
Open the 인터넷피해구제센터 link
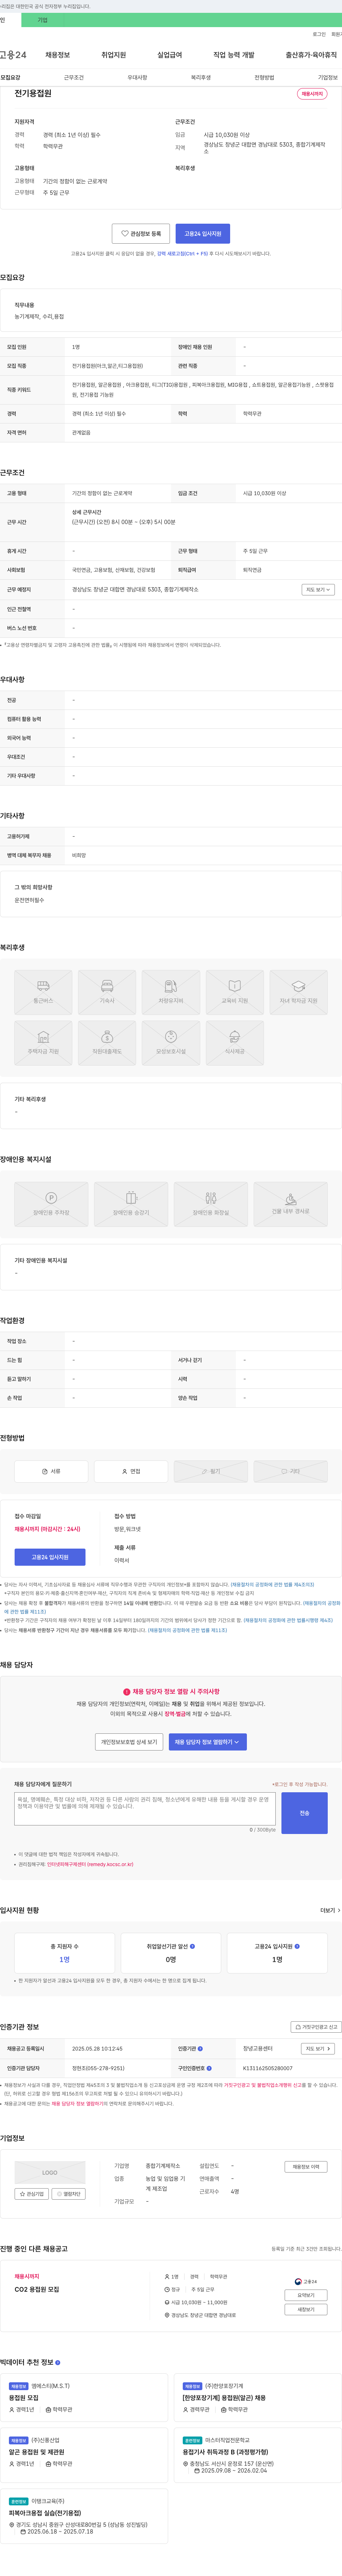click(90, 1864)
